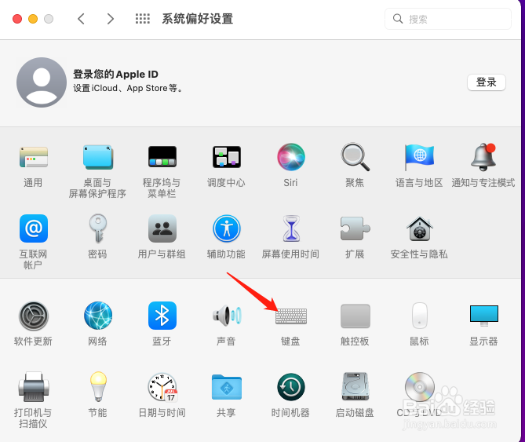525x442 pixels.
Task: Open 打印机与扫描仪 preferences
Action: (34, 387)
